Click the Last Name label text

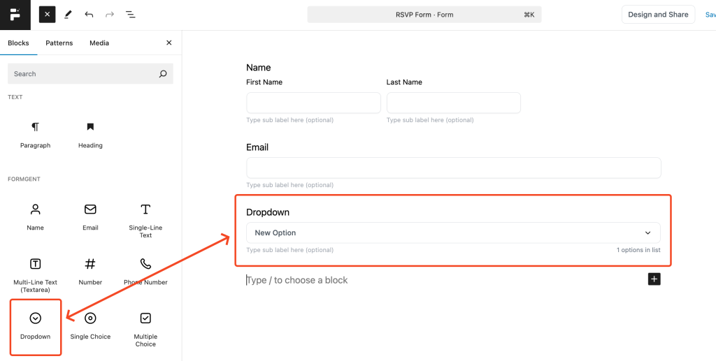click(404, 82)
